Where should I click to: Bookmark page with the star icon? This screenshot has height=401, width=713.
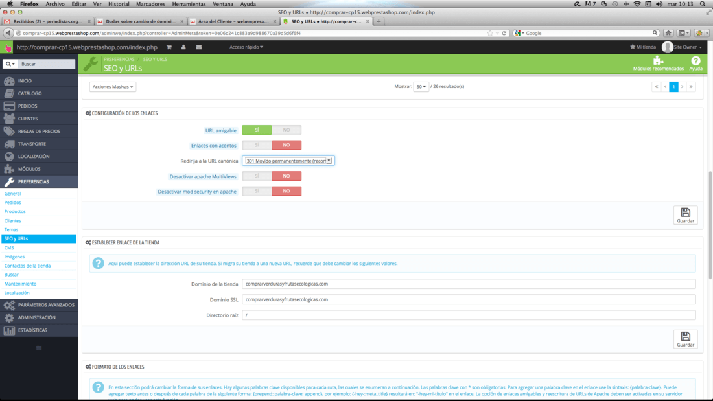point(490,33)
